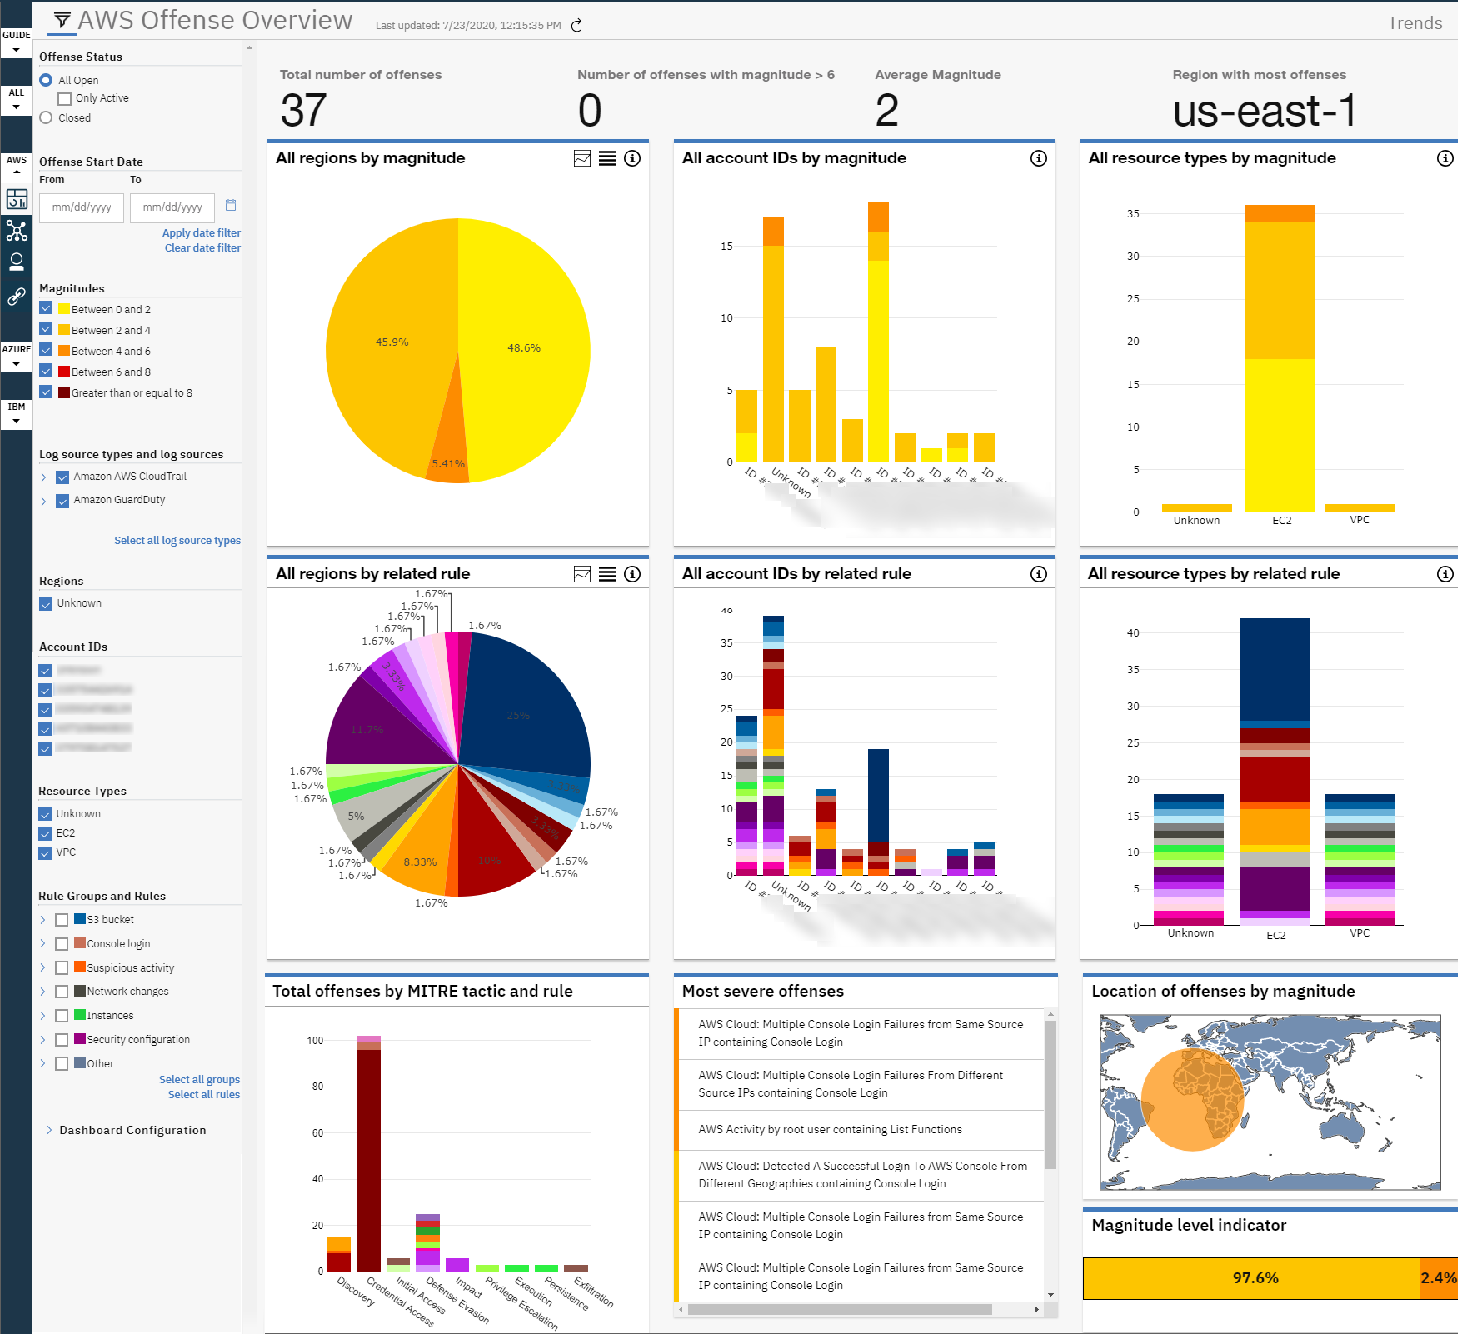Screen dimensions: 1462x1334
Task: Expand the Console login rule group
Action: pyautogui.click(x=42, y=944)
